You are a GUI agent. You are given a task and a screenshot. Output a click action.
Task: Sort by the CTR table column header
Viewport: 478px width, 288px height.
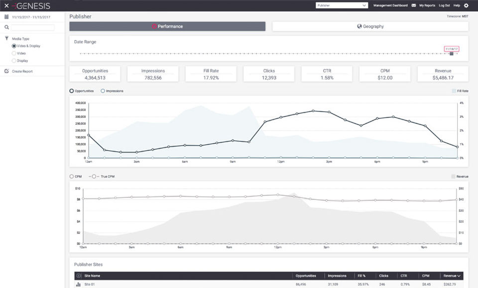click(x=404, y=276)
